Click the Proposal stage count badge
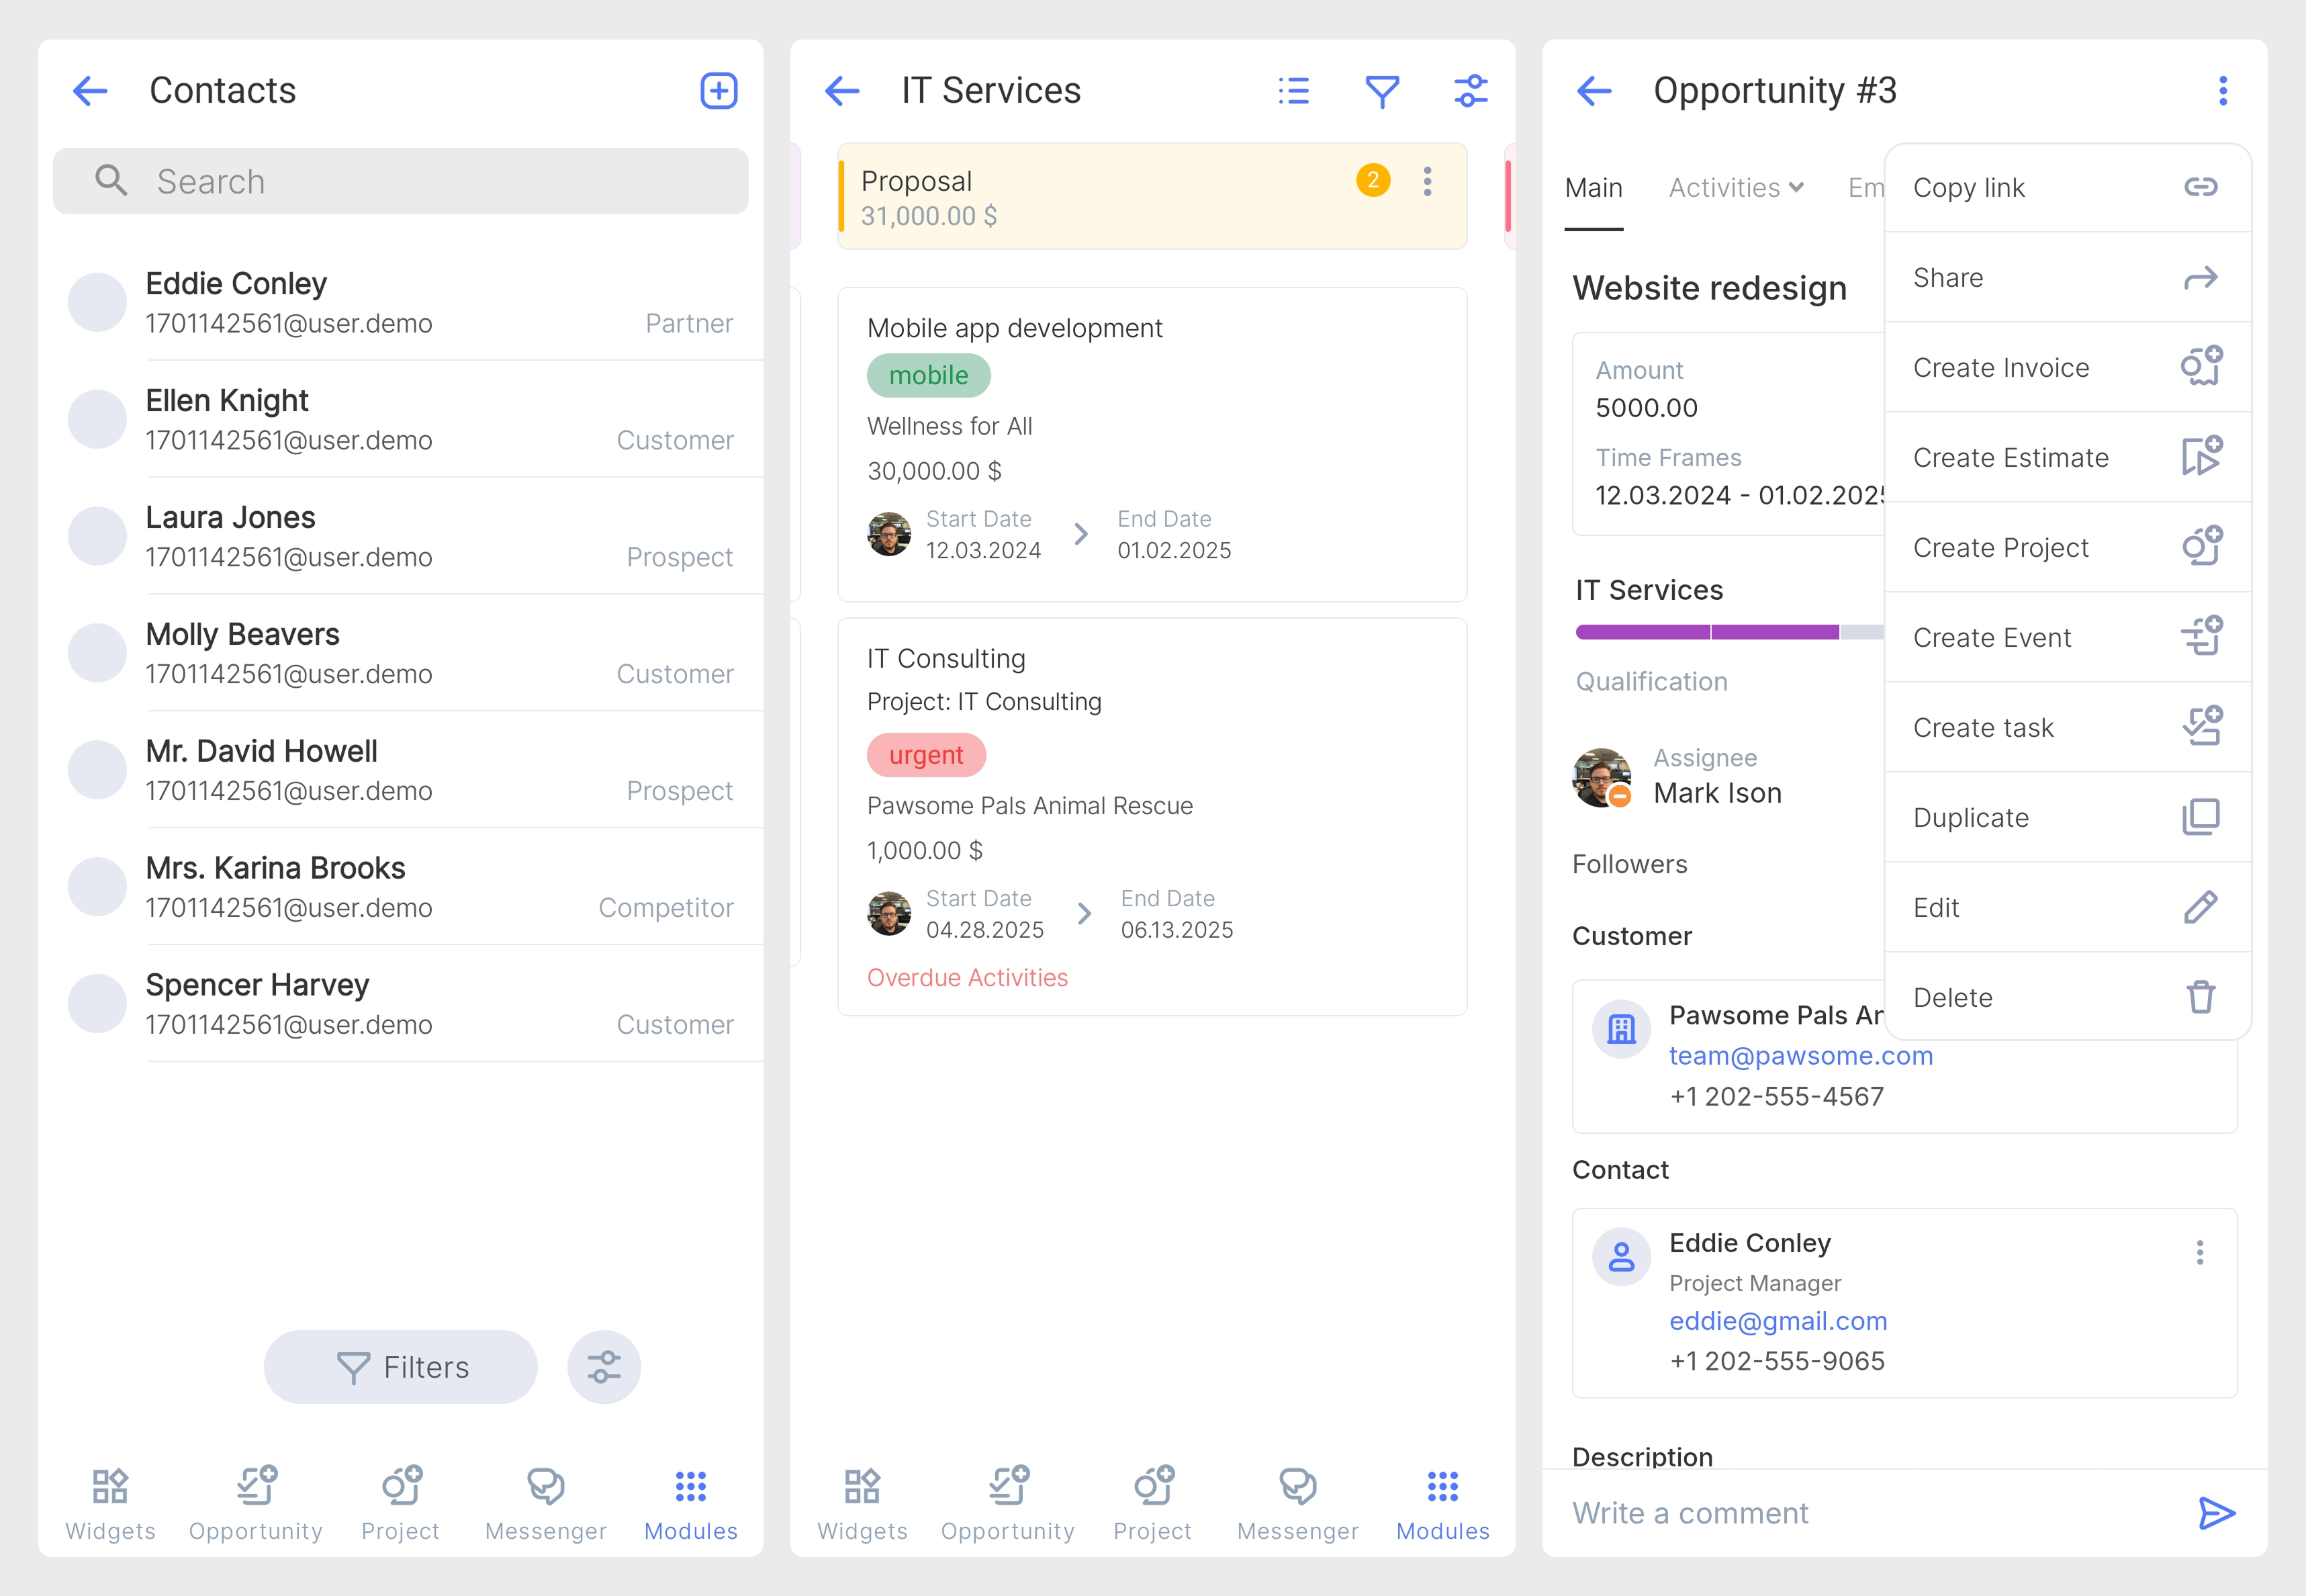Screen dimensions: 2306x1596 click(1373, 180)
